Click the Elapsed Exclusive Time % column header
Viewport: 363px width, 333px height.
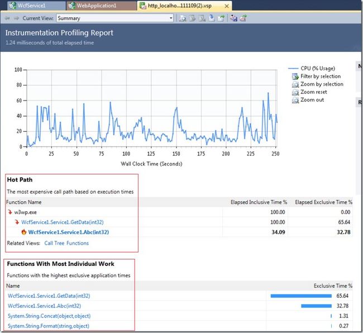[x=324, y=202]
